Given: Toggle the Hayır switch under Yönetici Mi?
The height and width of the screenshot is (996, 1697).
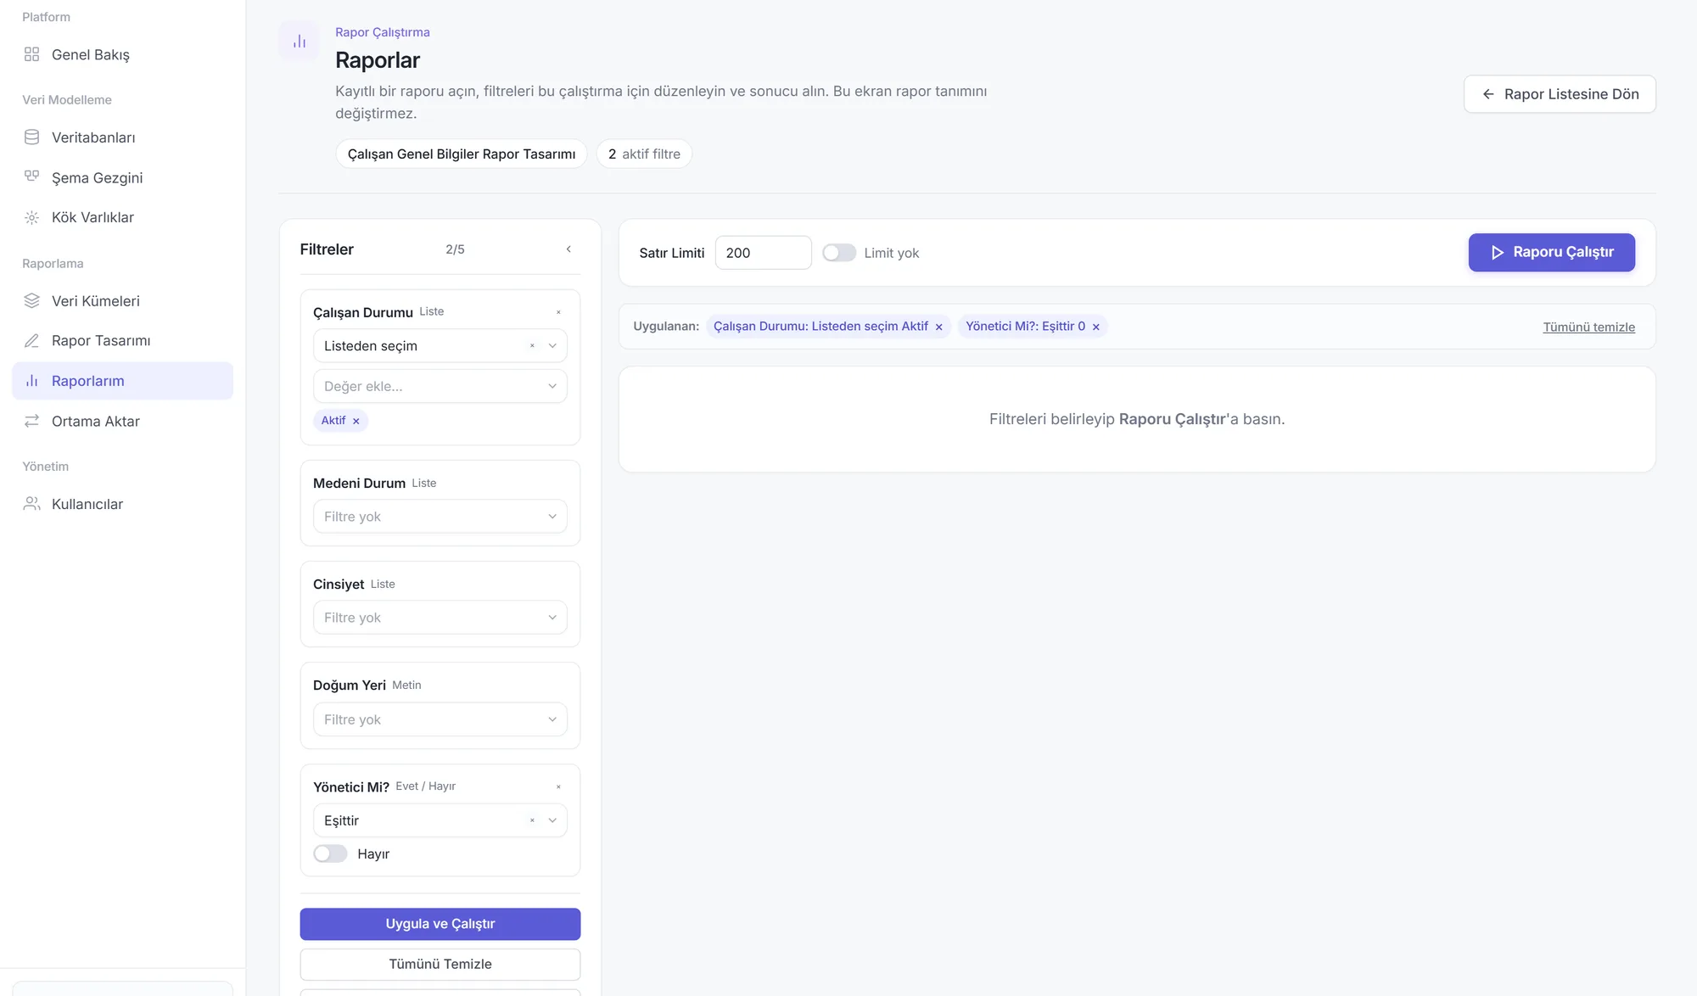Looking at the screenshot, I should 330,853.
